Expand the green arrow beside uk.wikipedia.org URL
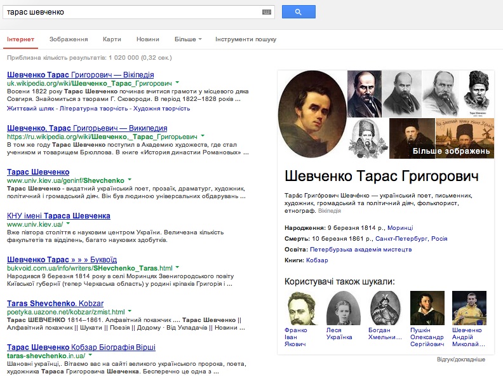 177,83
